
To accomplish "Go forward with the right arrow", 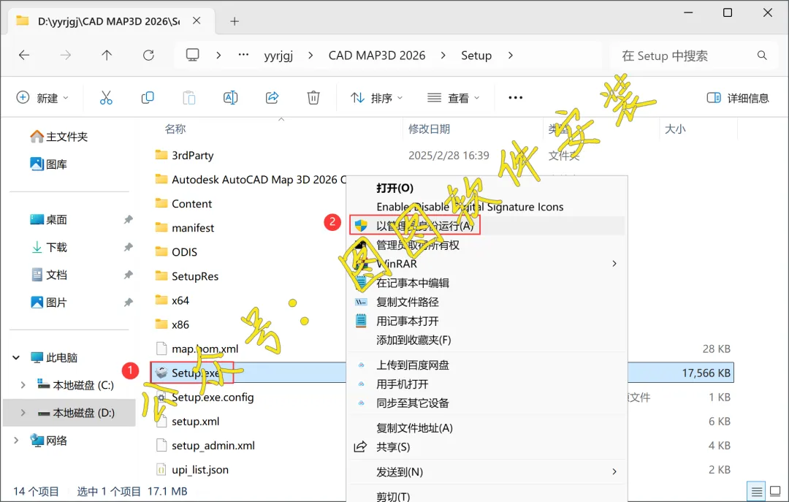I will point(66,56).
